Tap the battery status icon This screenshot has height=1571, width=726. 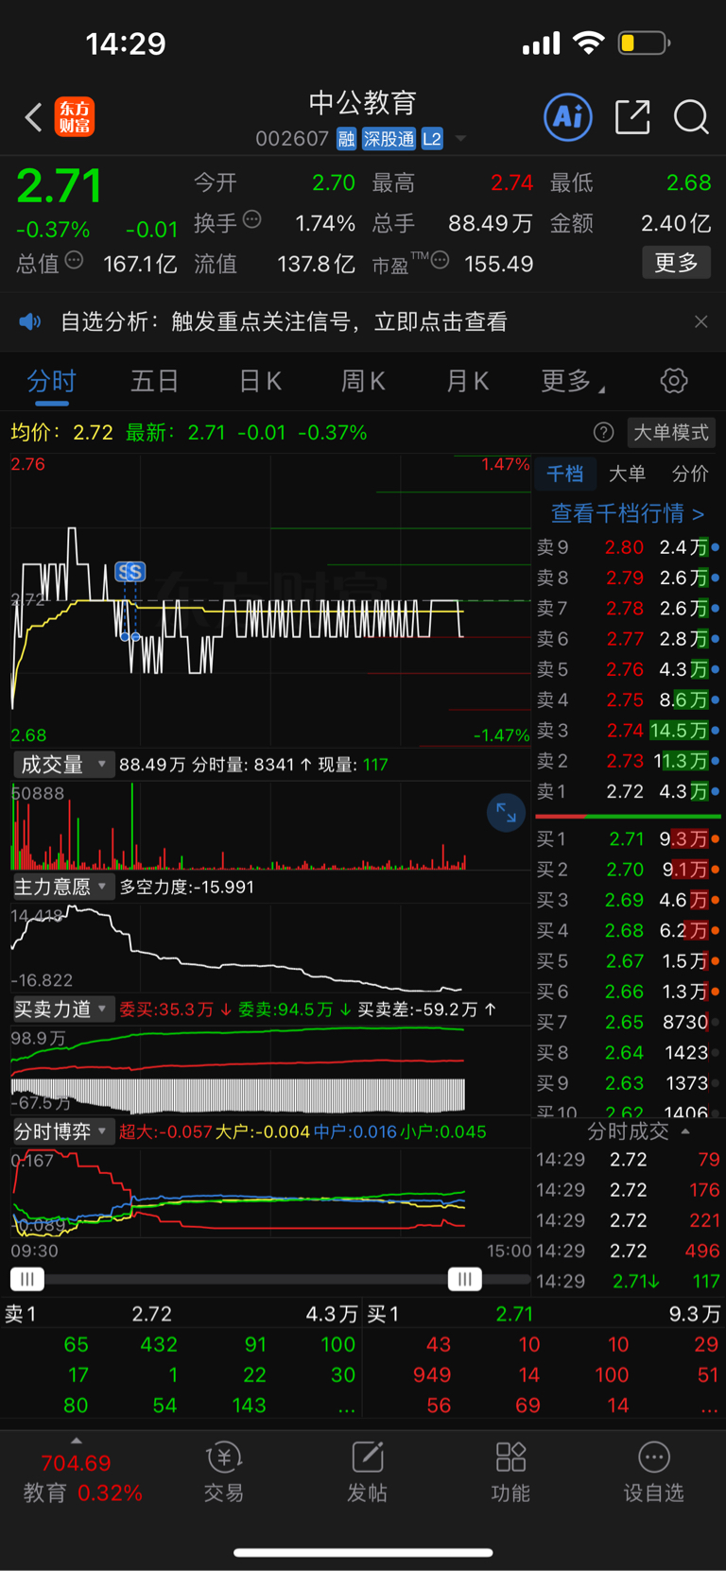[x=644, y=43]
